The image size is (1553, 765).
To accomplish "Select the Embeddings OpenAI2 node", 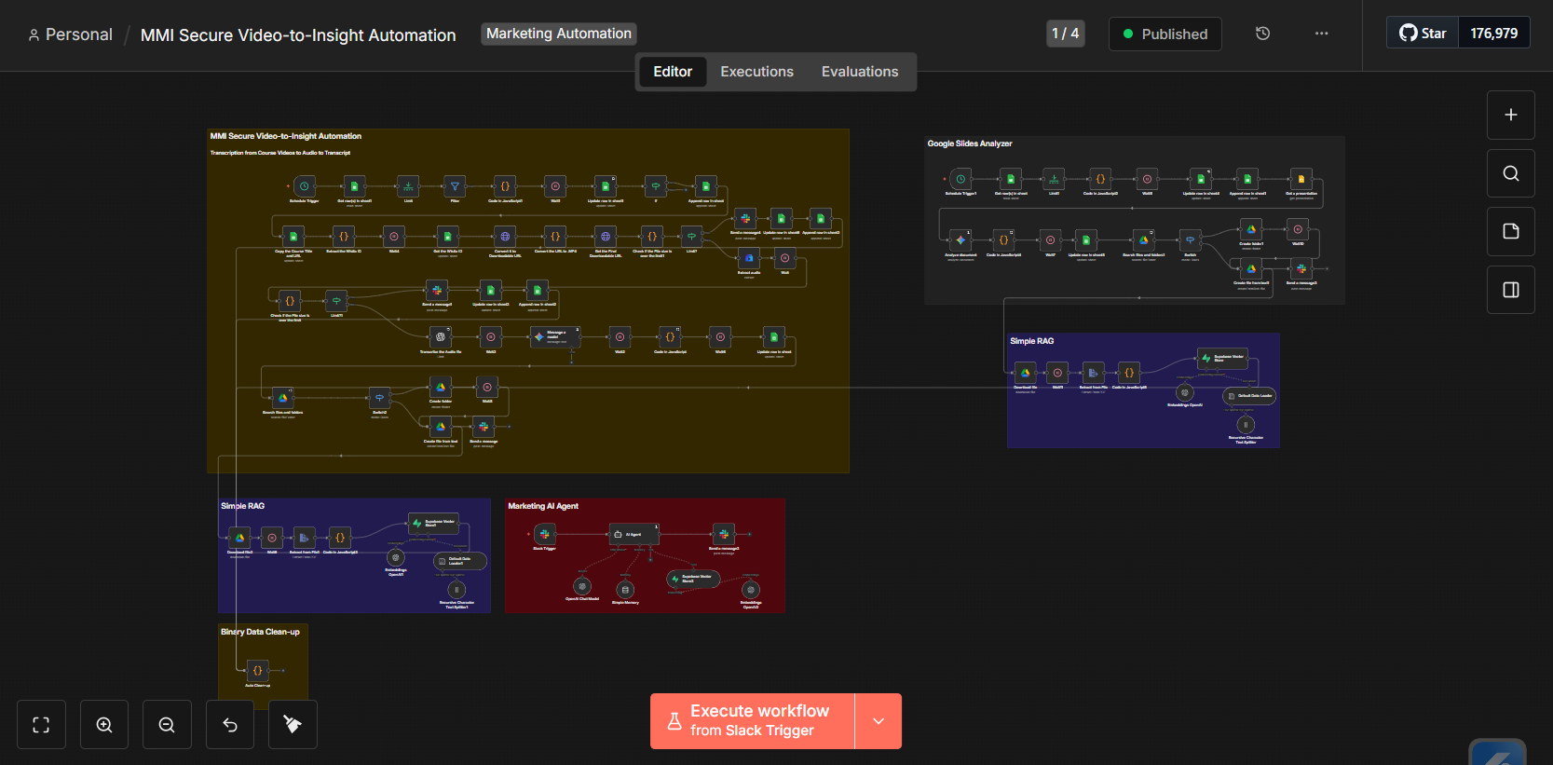I will (751, 590).
